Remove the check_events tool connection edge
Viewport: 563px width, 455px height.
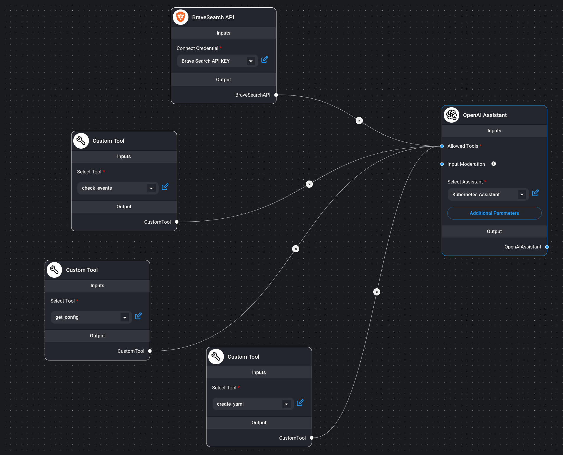[x=309, y=184]
